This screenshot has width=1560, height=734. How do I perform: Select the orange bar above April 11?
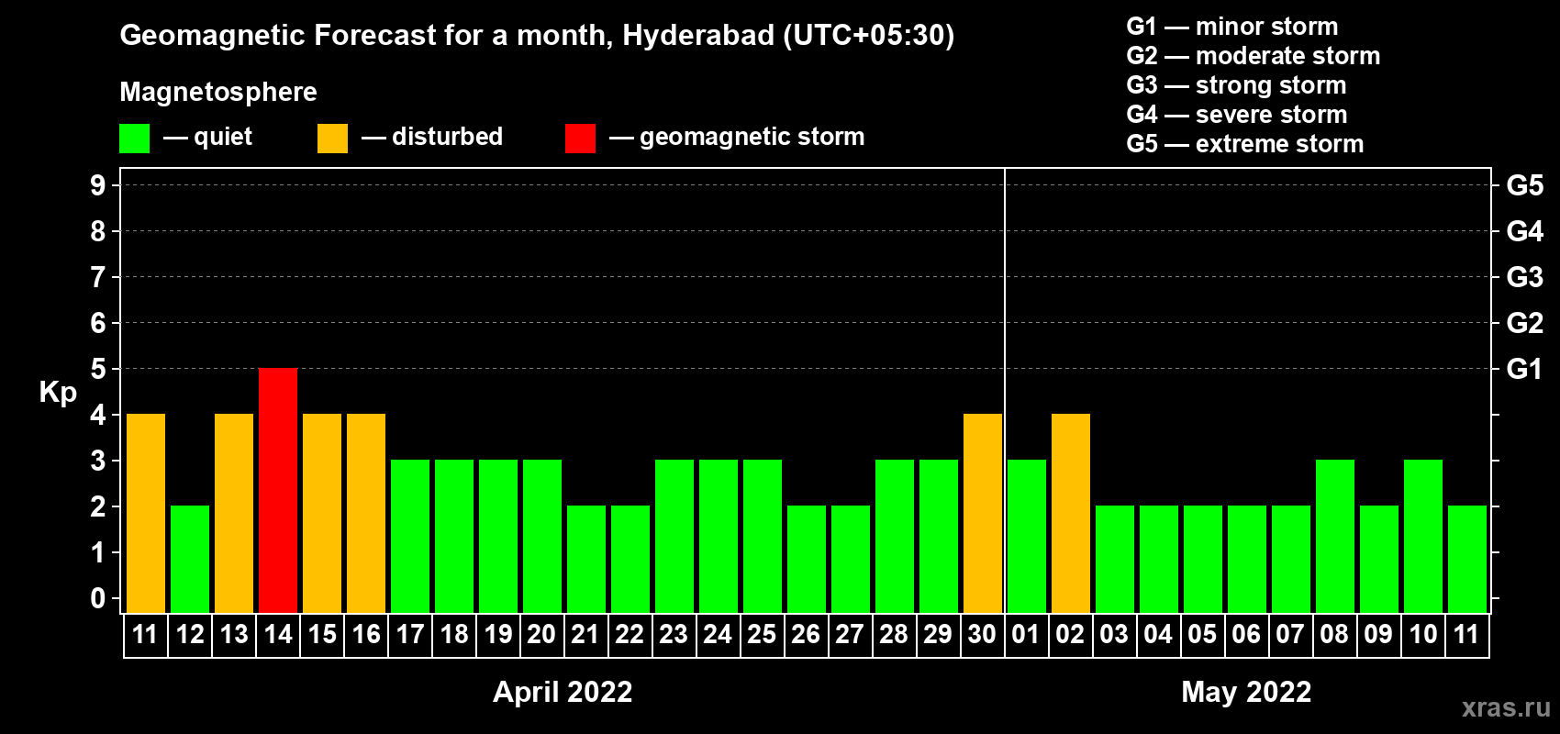click(146, 513)
